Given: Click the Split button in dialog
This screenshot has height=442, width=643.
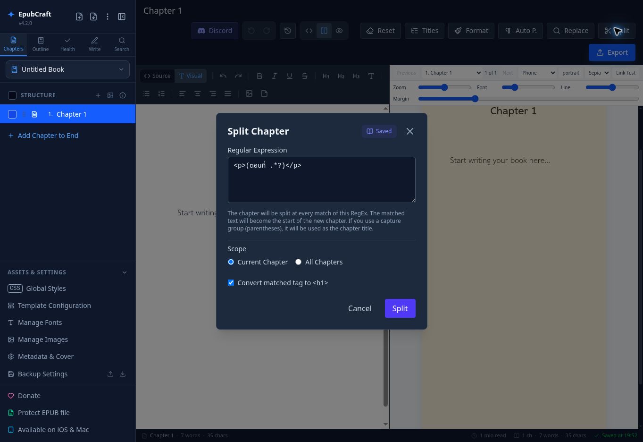Looking at the screenshot, I should click(400, 308).
